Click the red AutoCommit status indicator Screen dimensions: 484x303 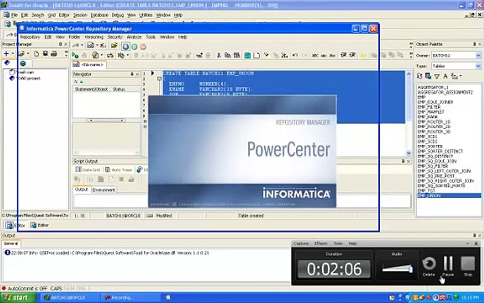[4, 288]
